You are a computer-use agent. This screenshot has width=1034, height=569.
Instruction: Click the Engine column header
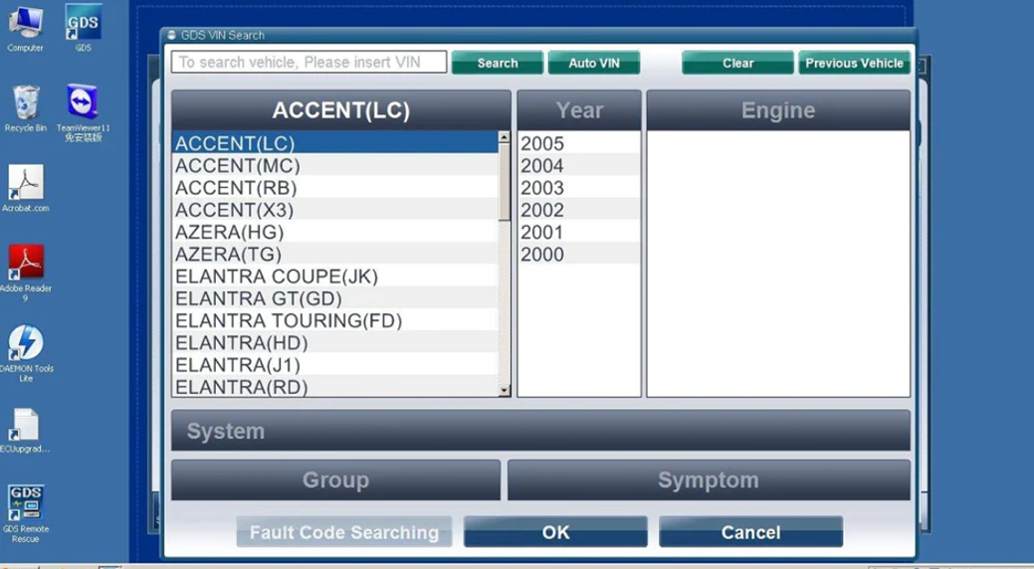tap(778, 110)
